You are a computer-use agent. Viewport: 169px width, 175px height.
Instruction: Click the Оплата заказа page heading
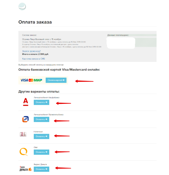[35, 22]
